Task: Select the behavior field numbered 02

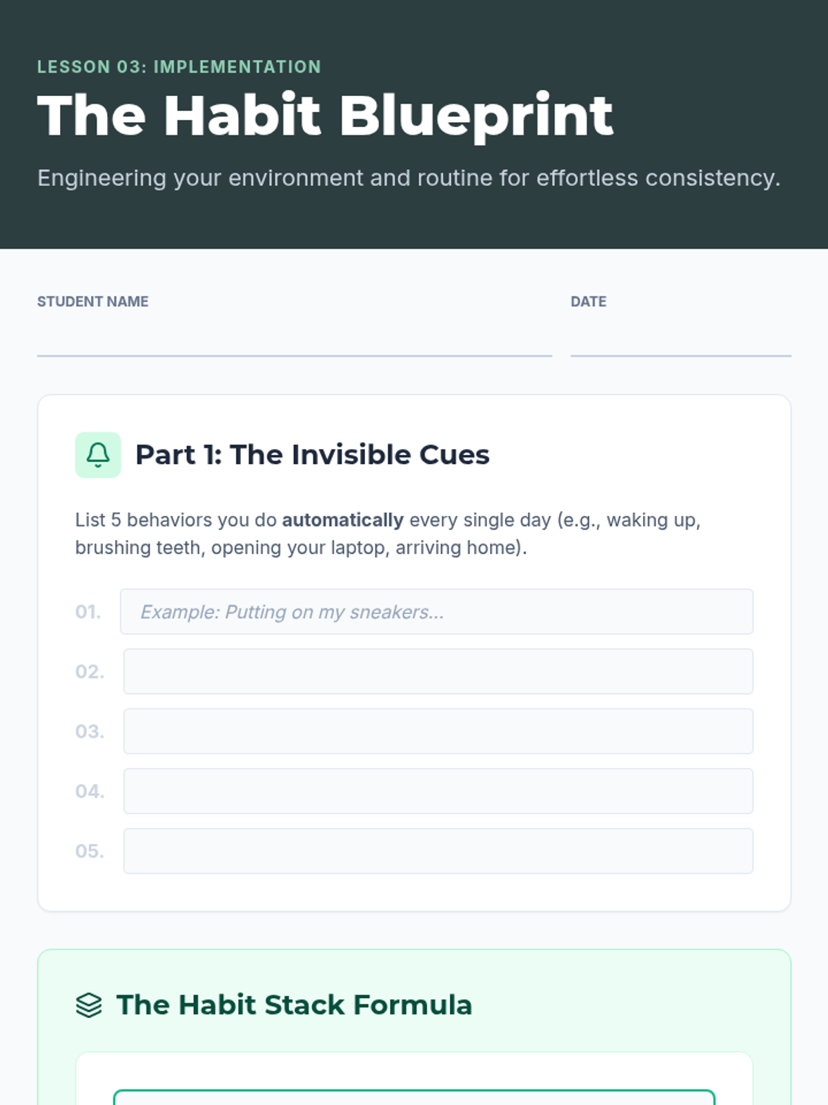Action: 438,671
